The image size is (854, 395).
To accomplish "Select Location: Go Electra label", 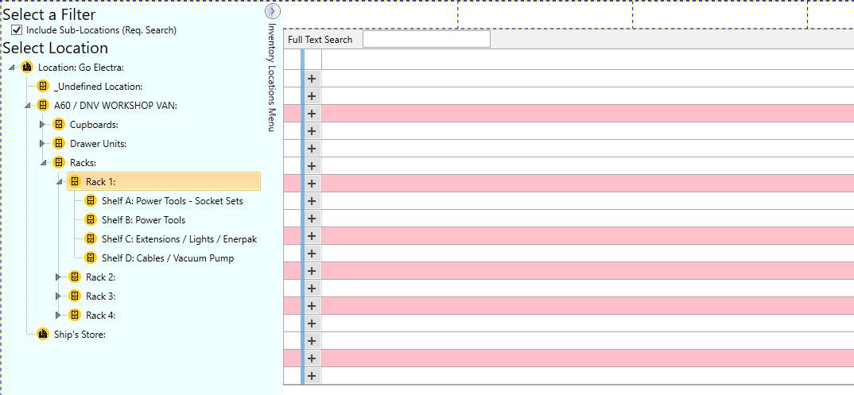I will click(81, 68).
